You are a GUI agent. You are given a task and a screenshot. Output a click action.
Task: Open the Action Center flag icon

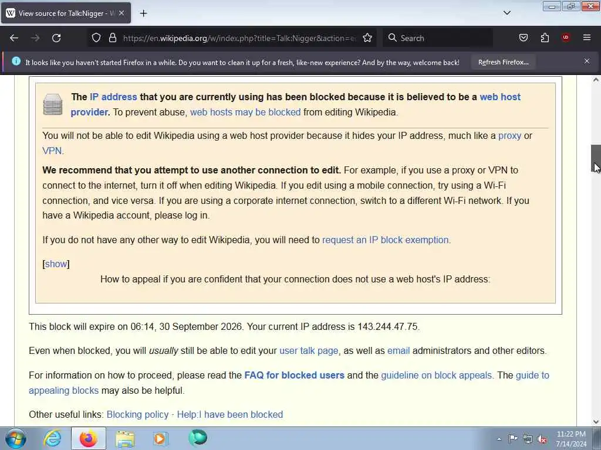click(x=513, y=439)
